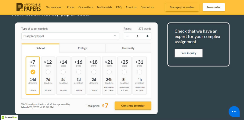
Task: Select the $14 5d deadline option
Action: (x=63, y=76)
